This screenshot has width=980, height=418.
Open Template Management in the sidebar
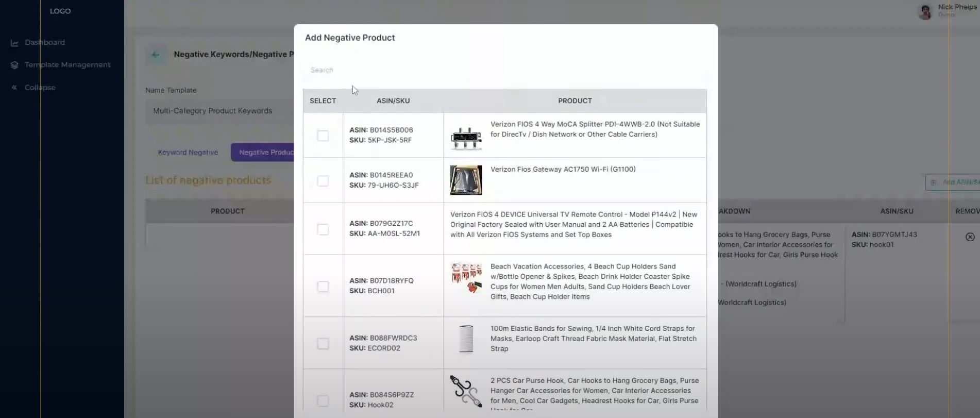[67, 64]
